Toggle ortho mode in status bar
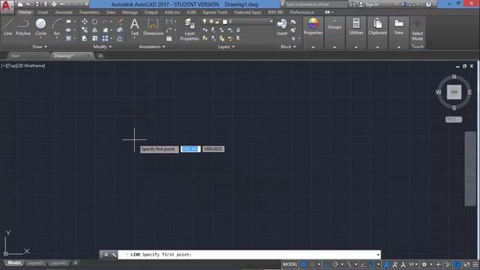 point(326,264)
